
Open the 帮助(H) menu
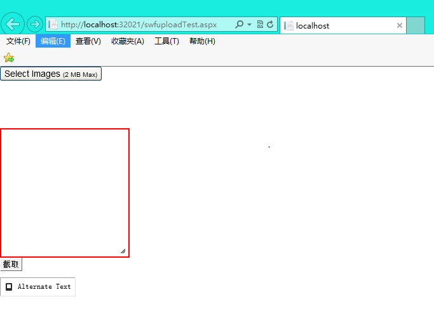202,41
